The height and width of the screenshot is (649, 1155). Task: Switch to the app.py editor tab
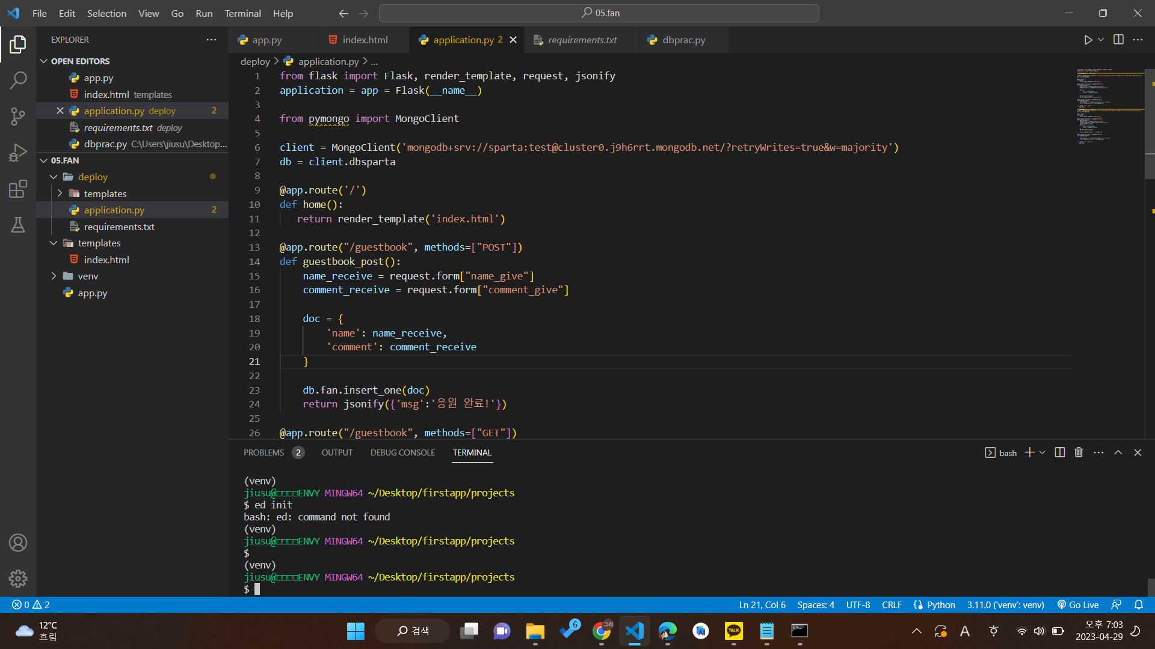point(274,40)
